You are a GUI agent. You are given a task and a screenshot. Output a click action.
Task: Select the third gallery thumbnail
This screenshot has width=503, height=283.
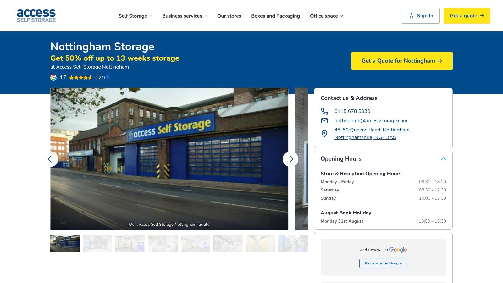click(x=130, y=243)
